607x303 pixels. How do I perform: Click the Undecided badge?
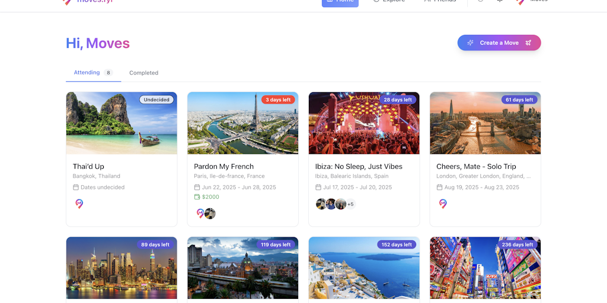156,99
